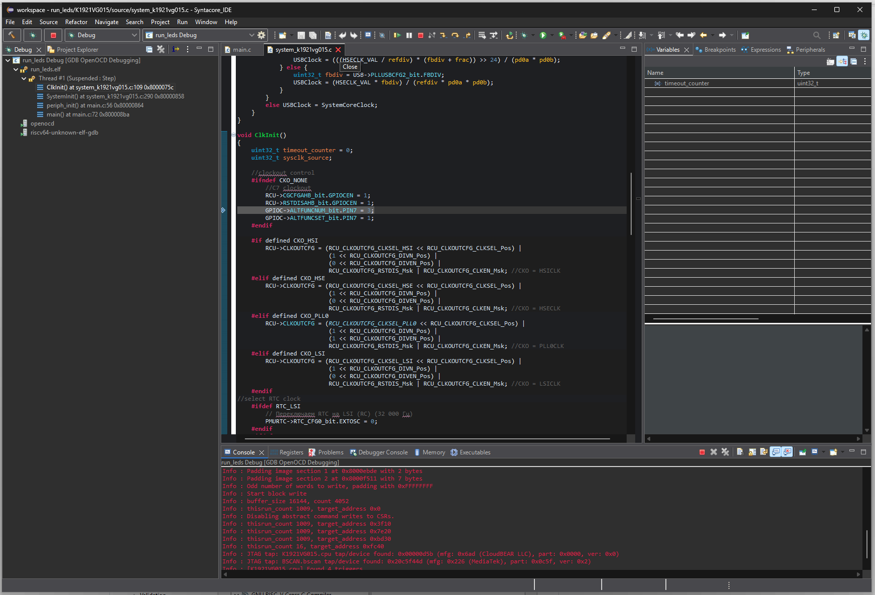Click the hammer Build button
Screen dimensions: 875x595
coord(12,35)
